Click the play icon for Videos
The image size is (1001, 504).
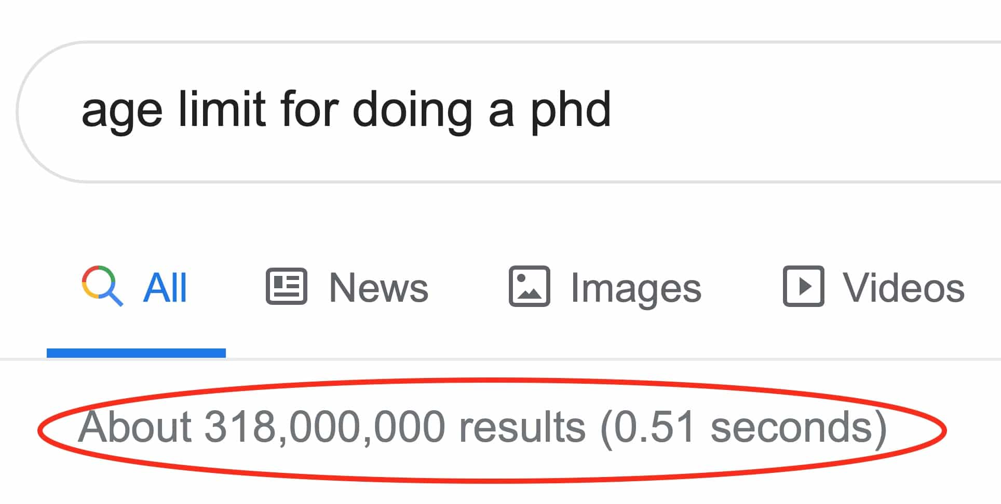(x=803, y=286)
